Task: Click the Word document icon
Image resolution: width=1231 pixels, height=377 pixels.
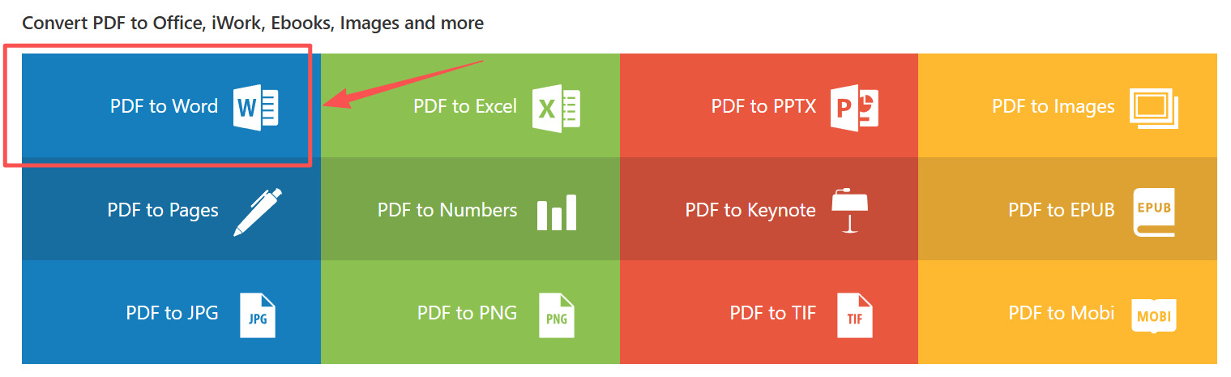Action: click(x=256, y=106)
